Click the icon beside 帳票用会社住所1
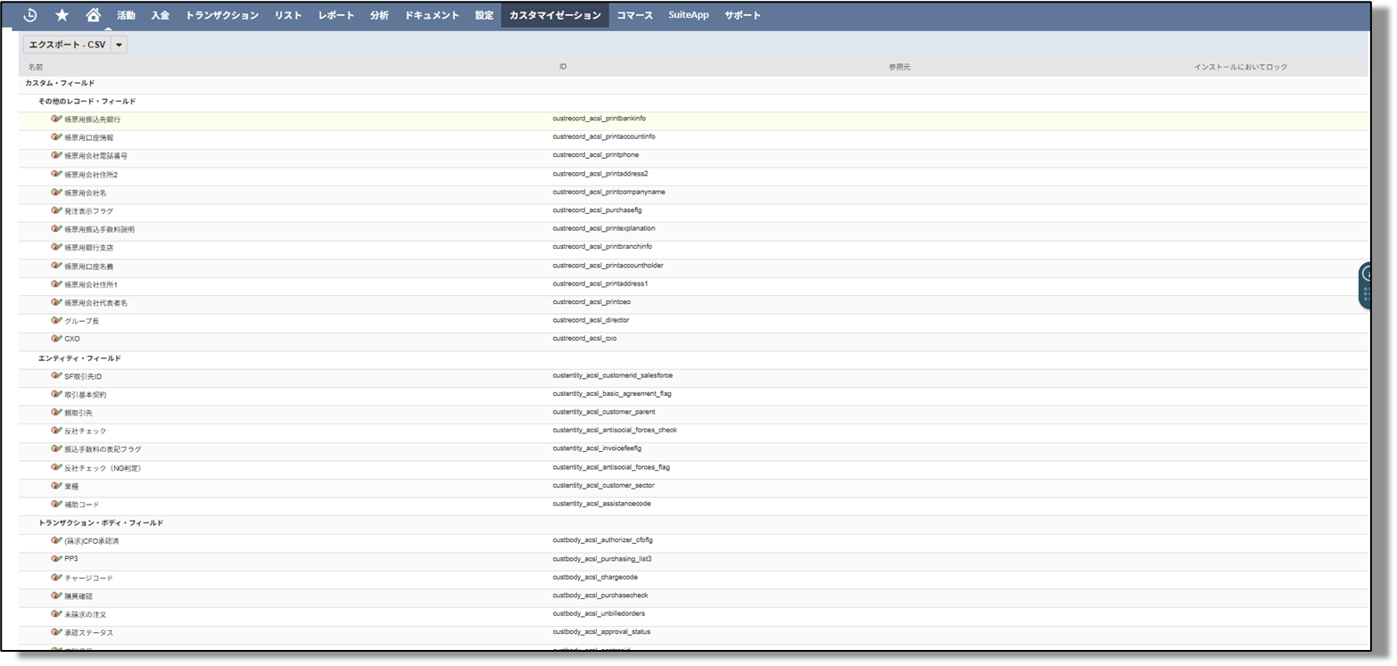 click(x=56, y=284)
